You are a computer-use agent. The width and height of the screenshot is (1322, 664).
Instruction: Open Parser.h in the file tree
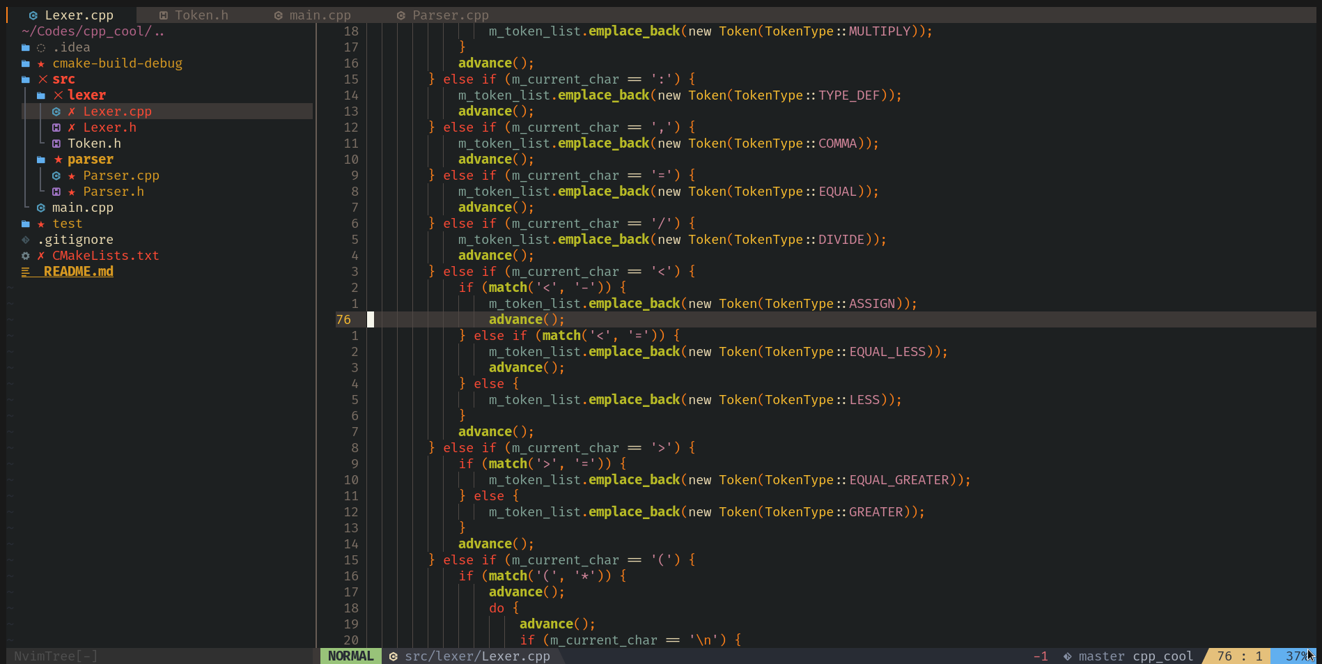click(114, 192)
